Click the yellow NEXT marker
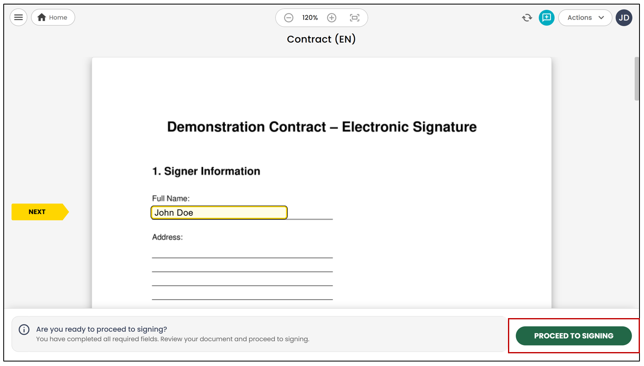This screenshot has width=644, height=366. 40,212
